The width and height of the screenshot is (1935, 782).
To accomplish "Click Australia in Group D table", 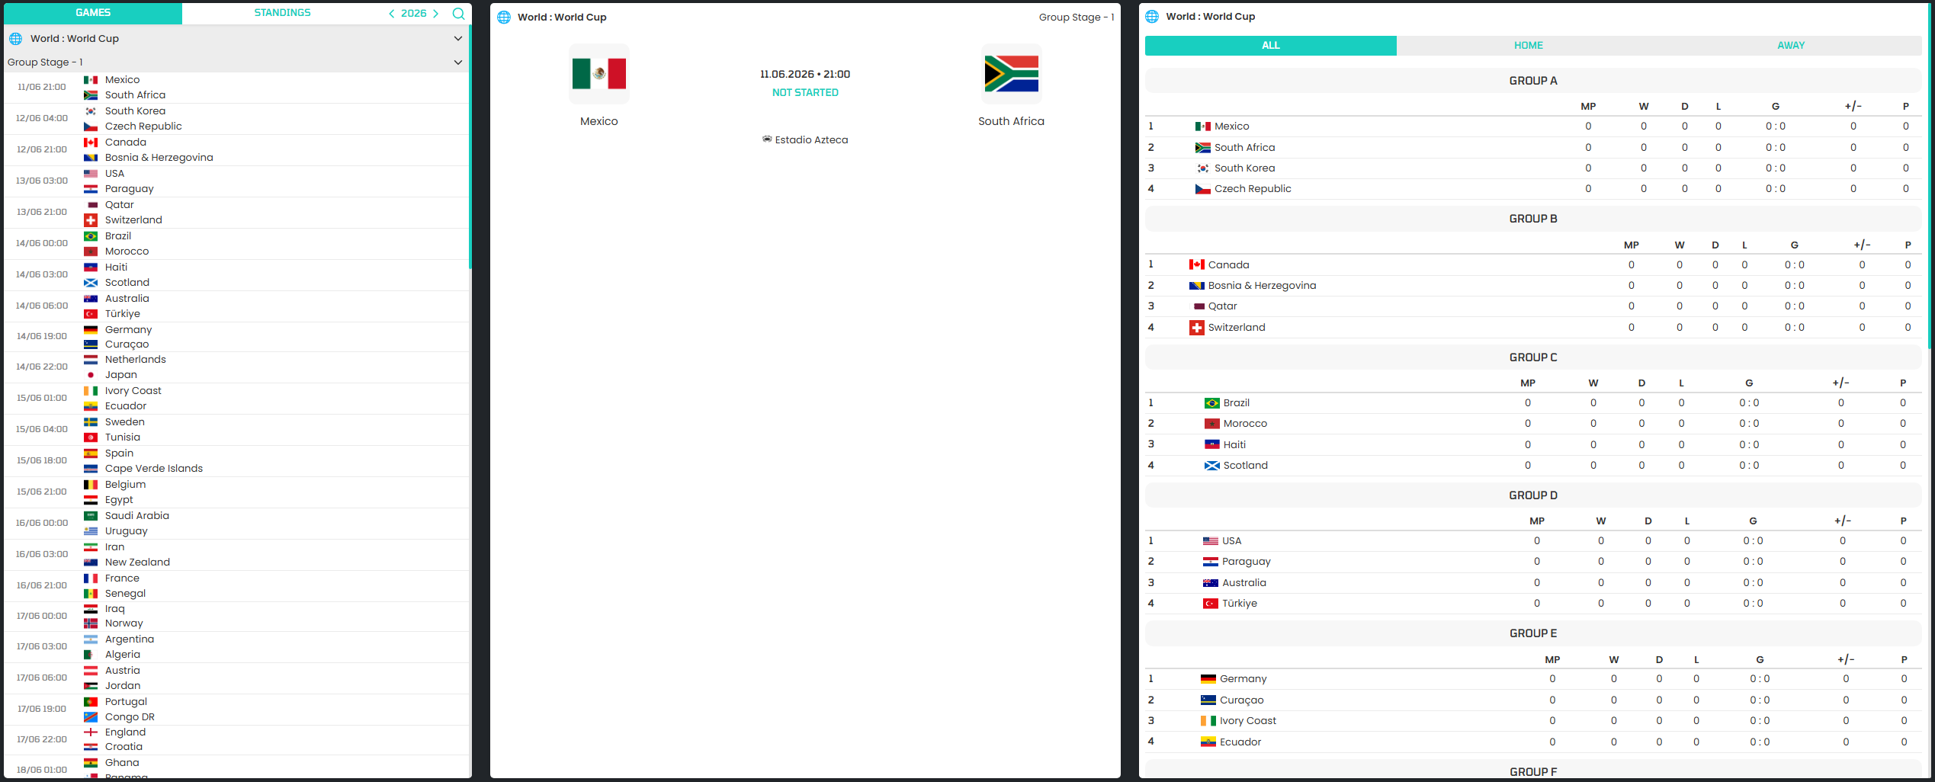I will tap(1243, 583).
